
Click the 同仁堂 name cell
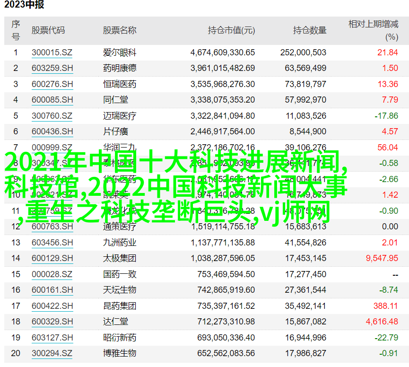[x=115, y=100]
